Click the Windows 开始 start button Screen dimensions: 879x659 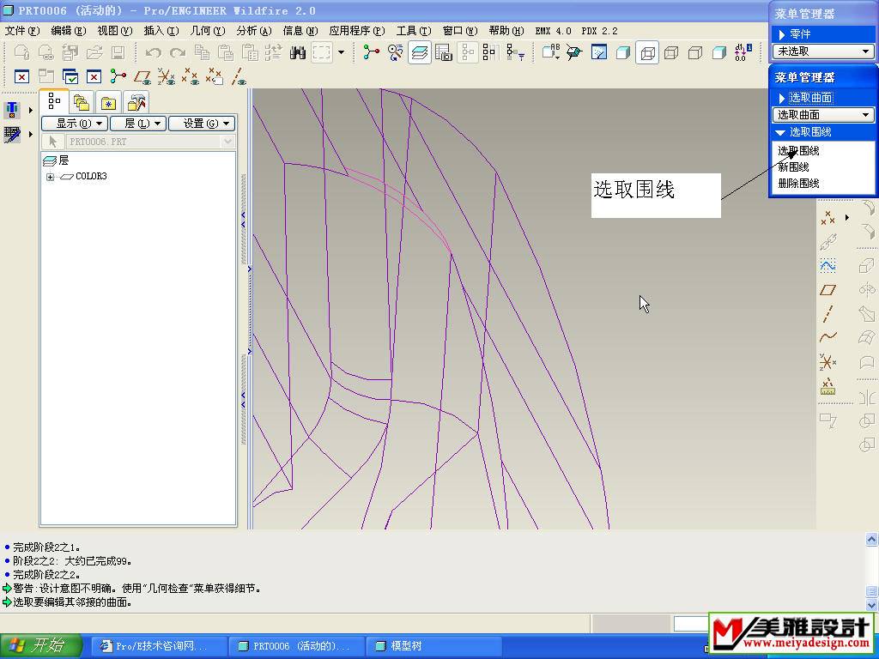pyautogui.click(x=40, y=646)
